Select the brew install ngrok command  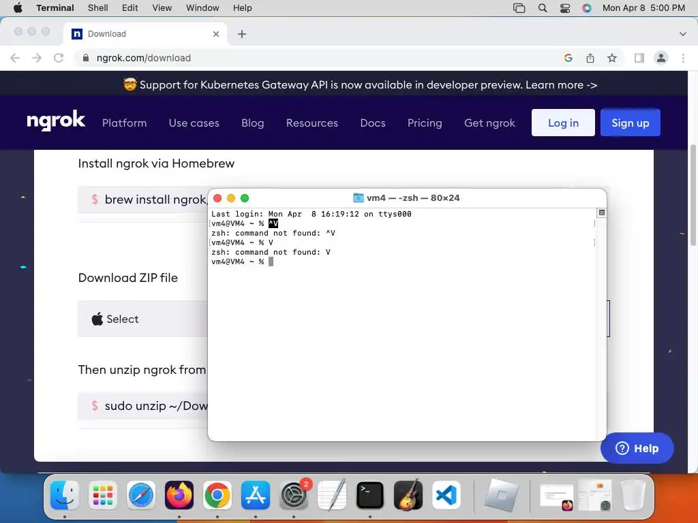[156, 200]
